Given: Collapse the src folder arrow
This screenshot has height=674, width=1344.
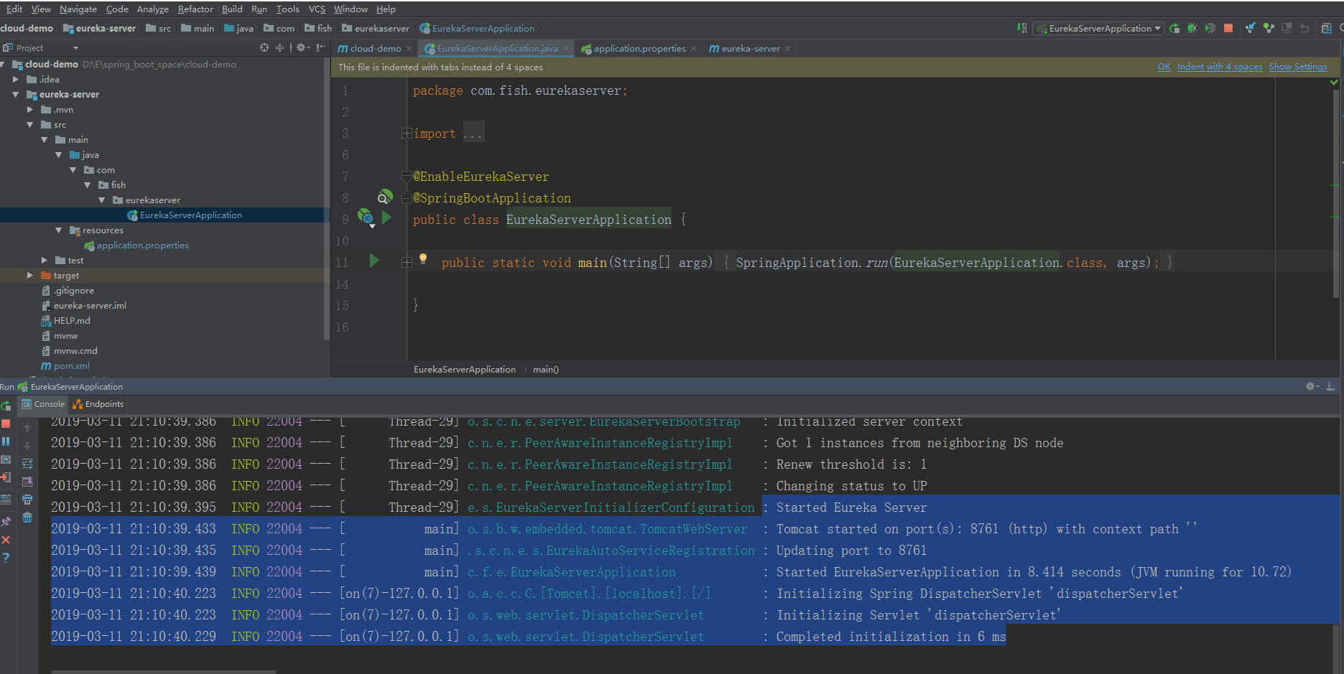Looking at the screenshot, I should click(30, 124).
